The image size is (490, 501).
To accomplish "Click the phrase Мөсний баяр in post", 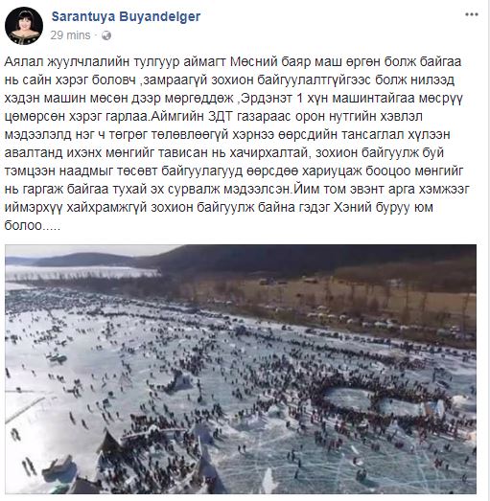I will [x=270, y=62].
